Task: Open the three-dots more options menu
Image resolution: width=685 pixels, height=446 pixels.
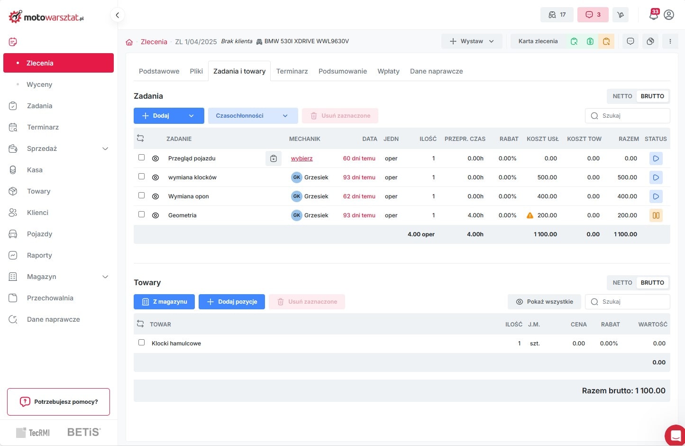Action: [x=670, y=41]
